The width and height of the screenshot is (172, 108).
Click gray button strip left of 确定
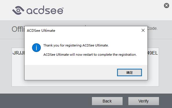click(71, 72)
